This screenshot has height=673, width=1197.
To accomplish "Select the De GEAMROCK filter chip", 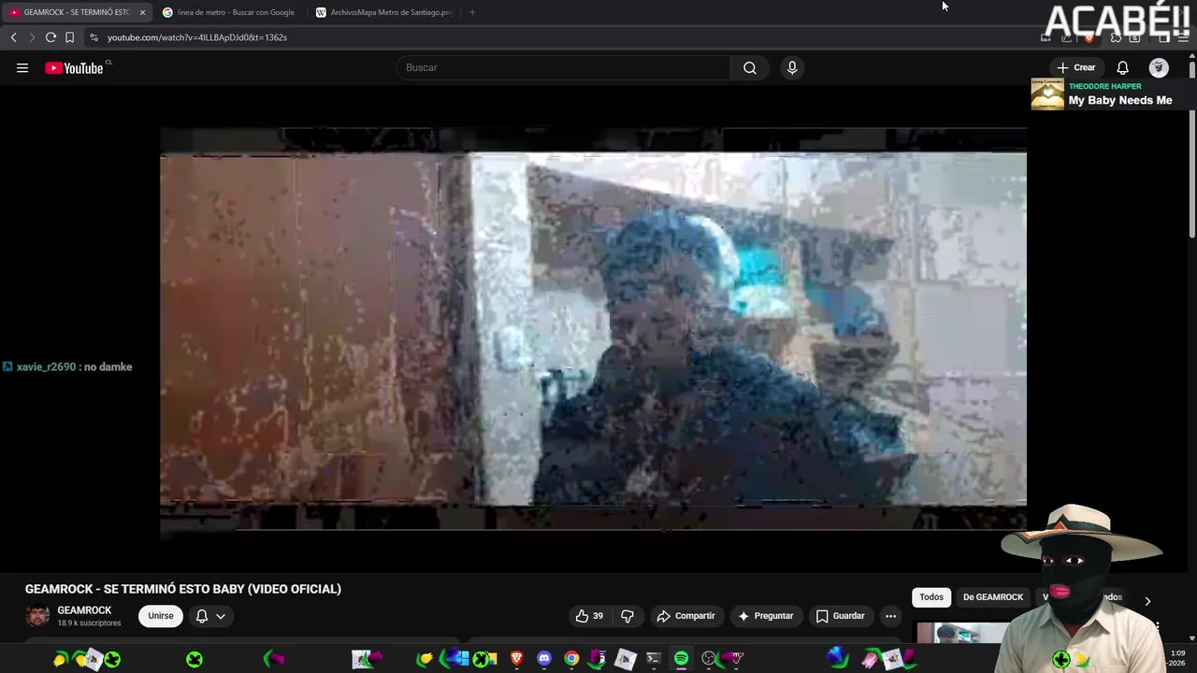I will coord(993,597).
